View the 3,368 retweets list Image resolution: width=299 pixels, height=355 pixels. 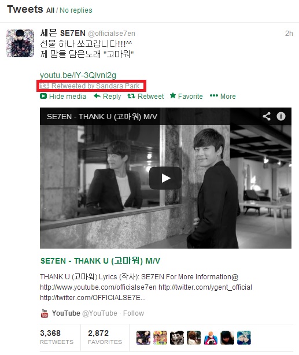pyautogui.click(x=57, y=337)
